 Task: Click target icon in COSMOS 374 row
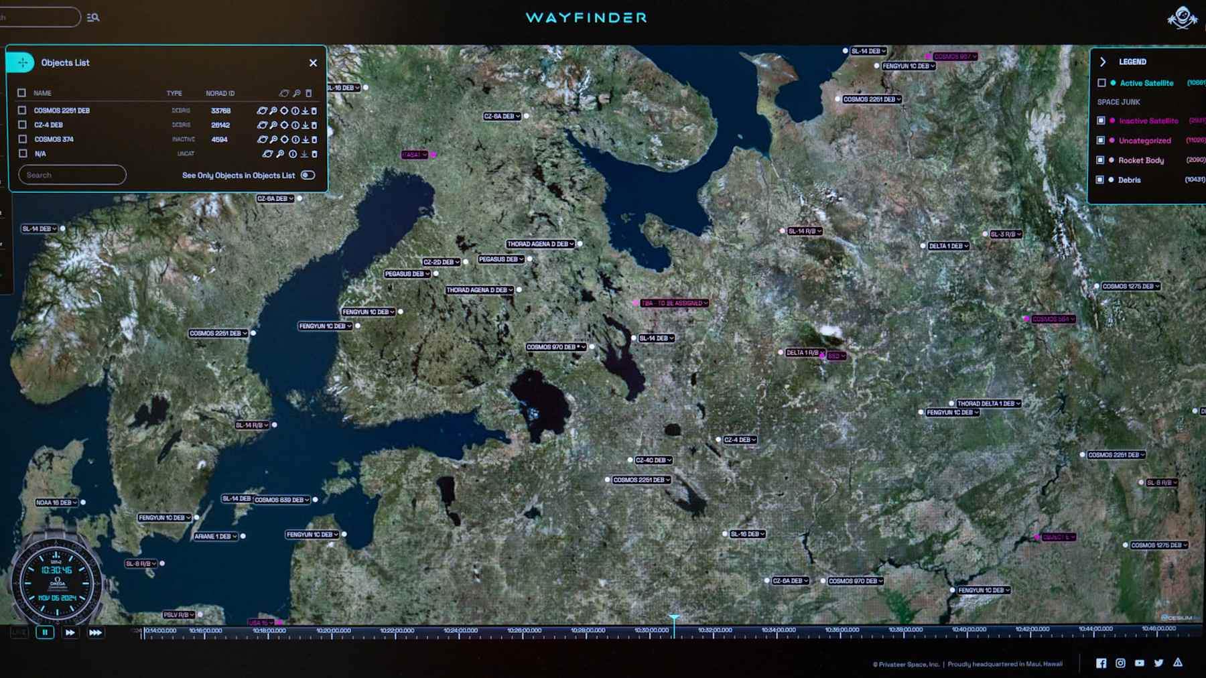284,139
